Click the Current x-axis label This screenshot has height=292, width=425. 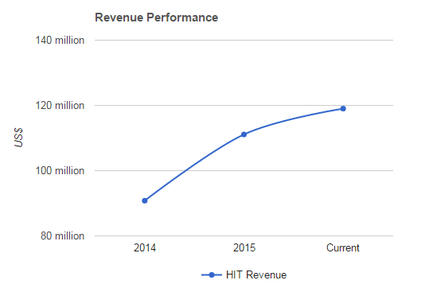(343, 248)
